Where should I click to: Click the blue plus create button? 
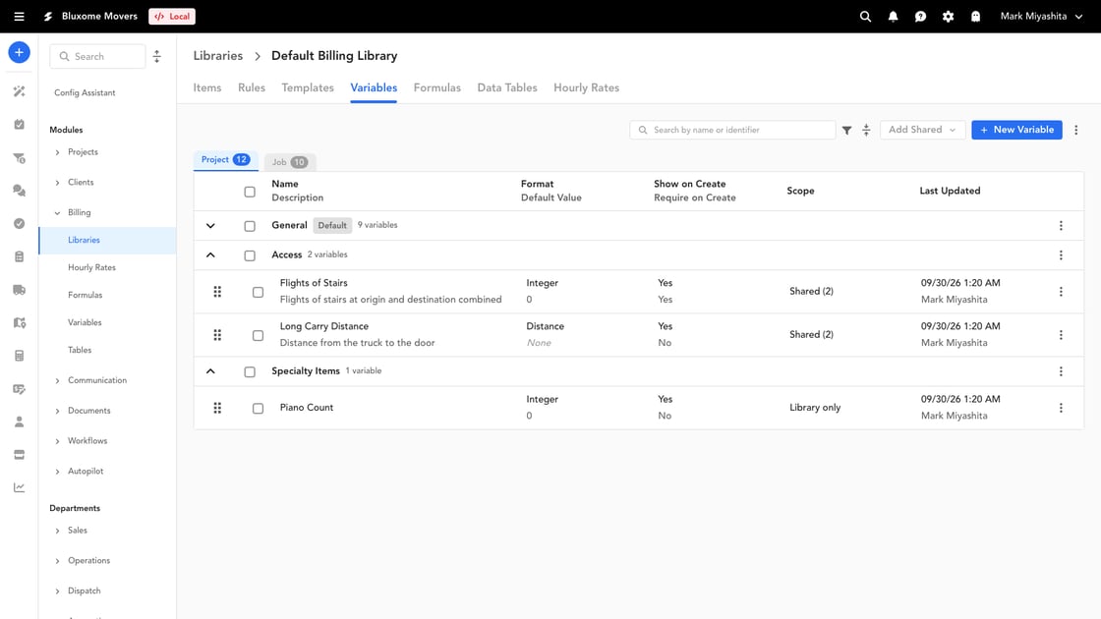tap(19, 53)
